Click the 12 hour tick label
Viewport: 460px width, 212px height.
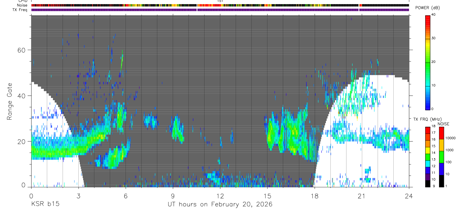click(220, 196)
